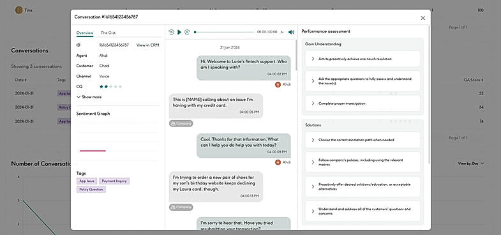This screenshot has width=501, height=235.
Task: Click the Company label under the first customer message
Action: (x=181, y=123)
